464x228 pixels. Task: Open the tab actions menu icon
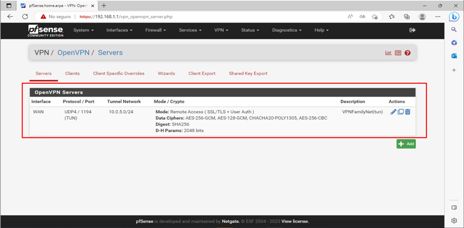click(8, 6)
